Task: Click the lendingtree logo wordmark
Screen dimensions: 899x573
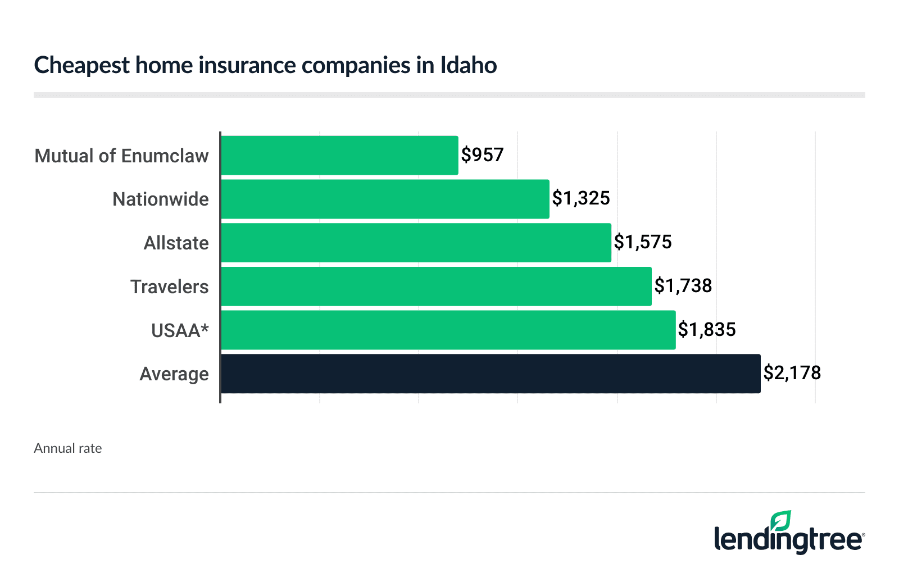Action: 788,540
